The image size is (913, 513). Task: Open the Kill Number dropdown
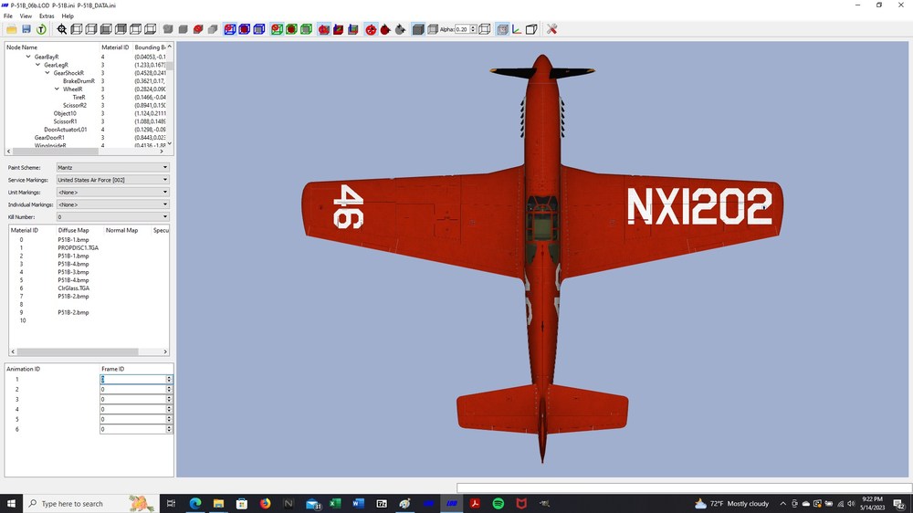112,216
